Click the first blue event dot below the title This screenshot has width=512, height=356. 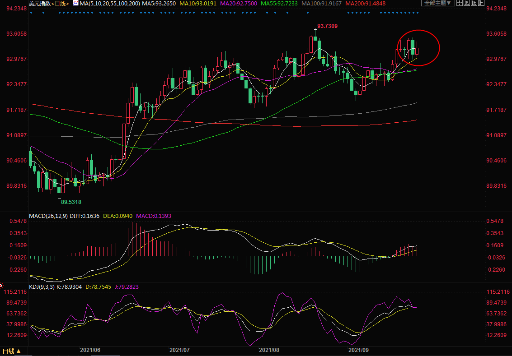tap(31, 13)
